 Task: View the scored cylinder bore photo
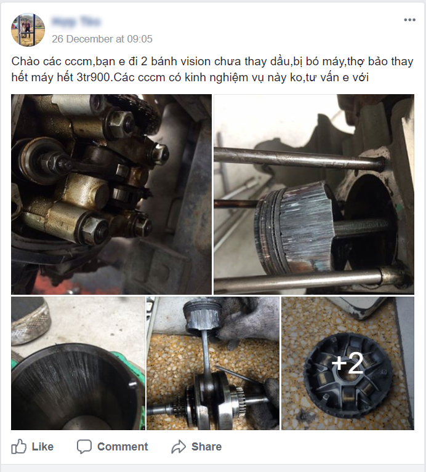(78, 363)
